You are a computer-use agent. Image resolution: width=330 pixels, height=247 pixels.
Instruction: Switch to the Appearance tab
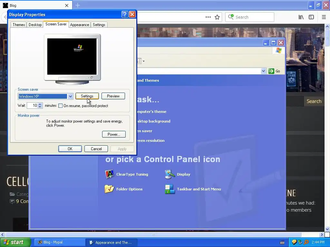click(80, 25)
